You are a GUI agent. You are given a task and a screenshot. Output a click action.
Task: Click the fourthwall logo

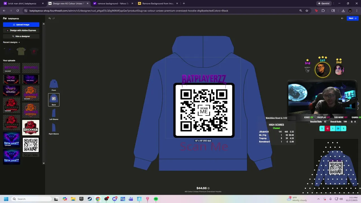coord(5,18)
